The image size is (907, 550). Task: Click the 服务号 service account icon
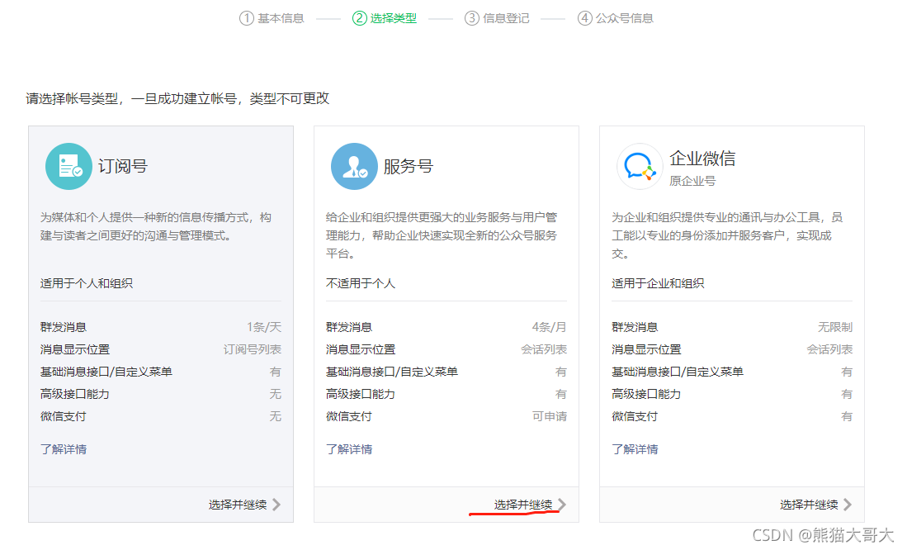(x=354, y=166)
